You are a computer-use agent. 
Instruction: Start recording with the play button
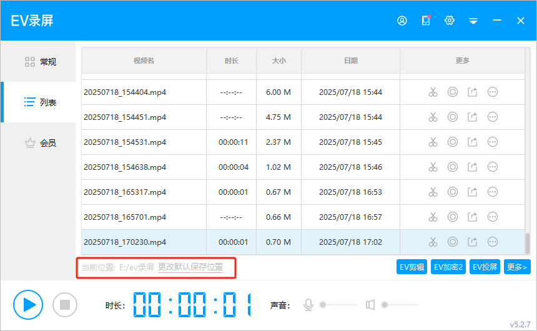(28, 305)
